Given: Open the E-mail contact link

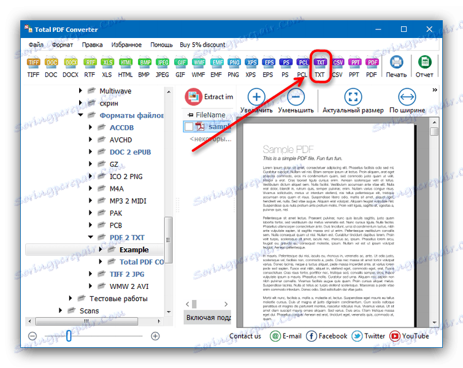Looking at the screenshot, I should click(x=286, y=336).
